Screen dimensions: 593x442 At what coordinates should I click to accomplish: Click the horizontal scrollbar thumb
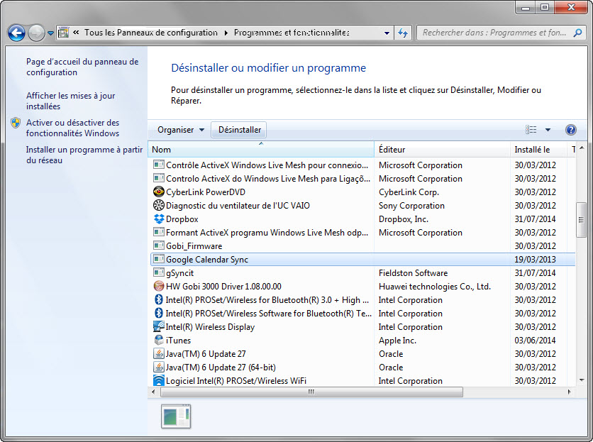coord(311,392)
